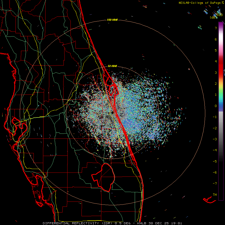Click the "7" value on the dB scale
225x225 pixels.
click(x=216, y=28)
